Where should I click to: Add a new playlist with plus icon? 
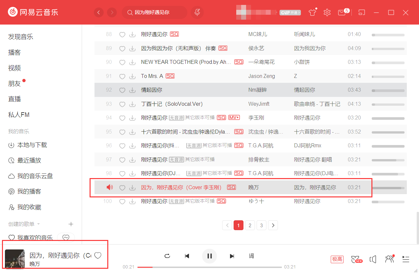click(x=71, y=224)
